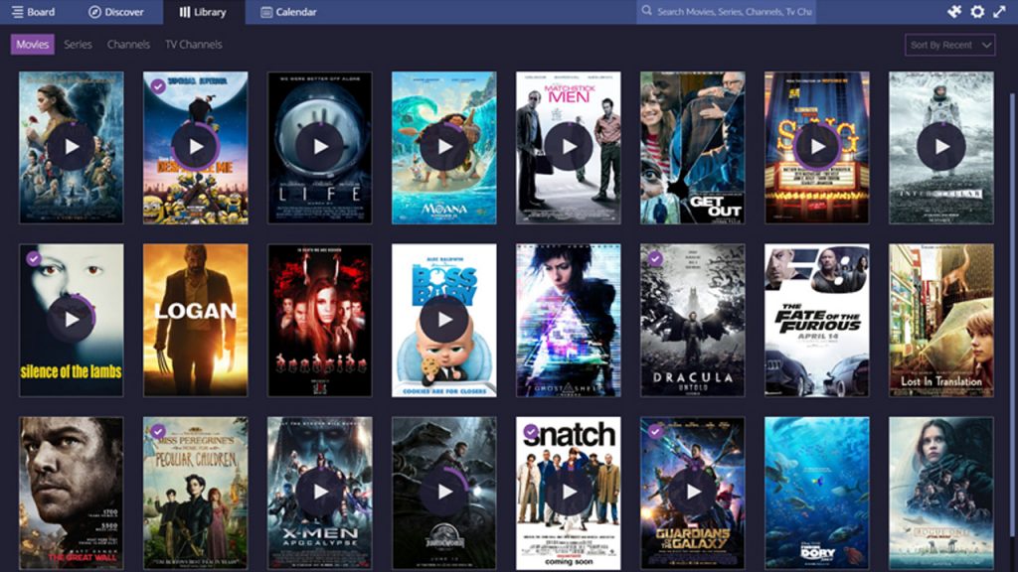Play the Snatch movie
Viewport: 1018px width, 572px height.
coord(568,492)
